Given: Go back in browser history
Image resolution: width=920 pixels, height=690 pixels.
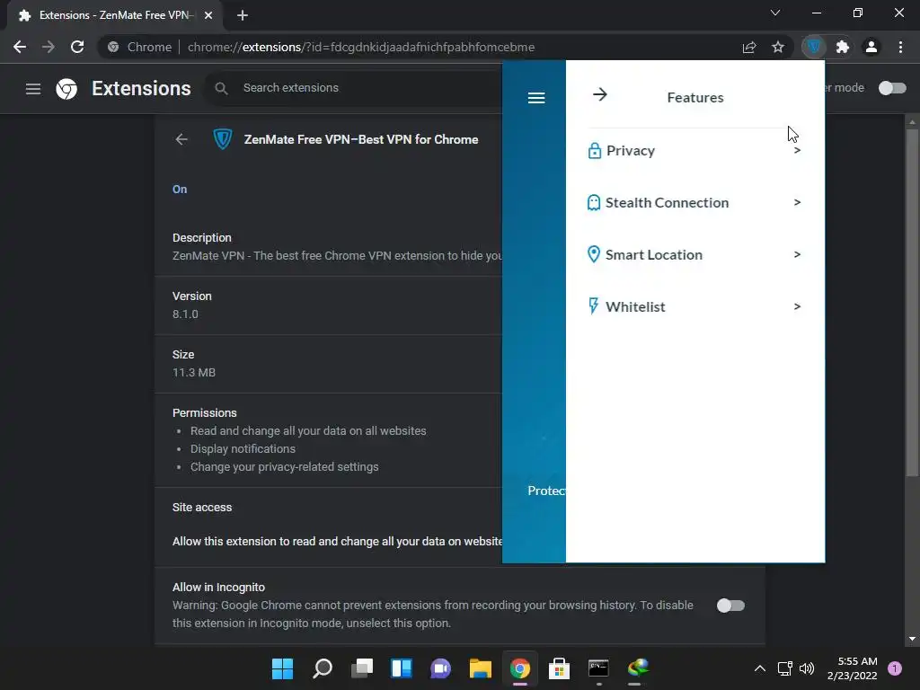Looking at the screenshot, I should [x=20, y=47].
